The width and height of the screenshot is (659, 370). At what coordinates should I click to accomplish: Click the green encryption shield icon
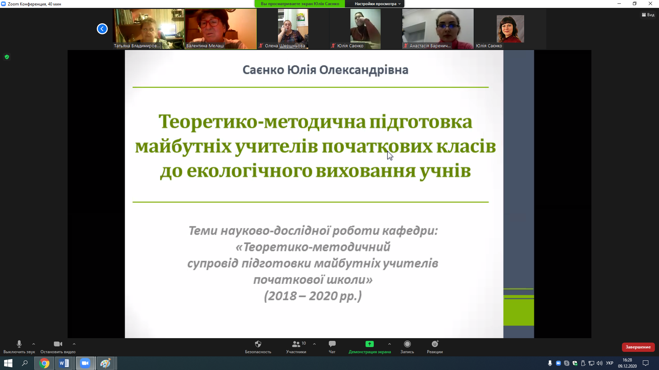[7, 57]
